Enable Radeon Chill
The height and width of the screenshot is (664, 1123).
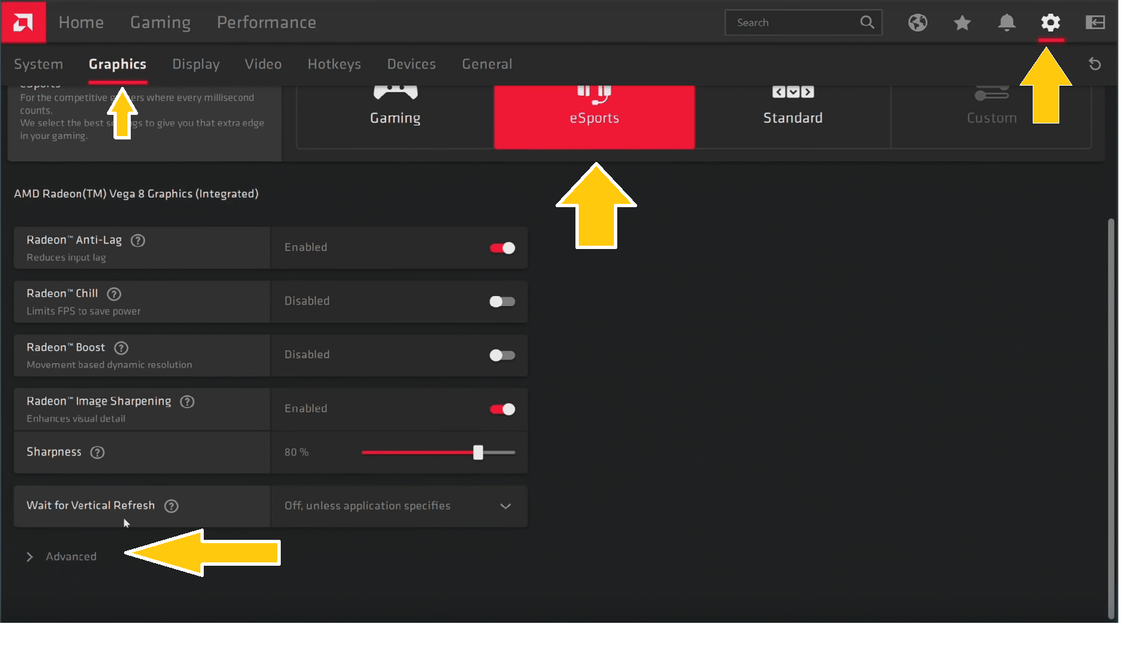click(502, 301)
